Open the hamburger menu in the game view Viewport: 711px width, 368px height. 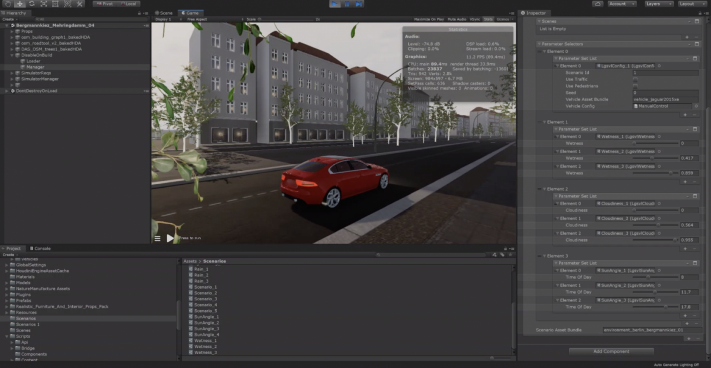[157, 238]
